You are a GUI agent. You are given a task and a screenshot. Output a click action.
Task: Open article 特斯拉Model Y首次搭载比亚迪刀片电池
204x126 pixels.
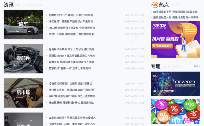point(72,56)
